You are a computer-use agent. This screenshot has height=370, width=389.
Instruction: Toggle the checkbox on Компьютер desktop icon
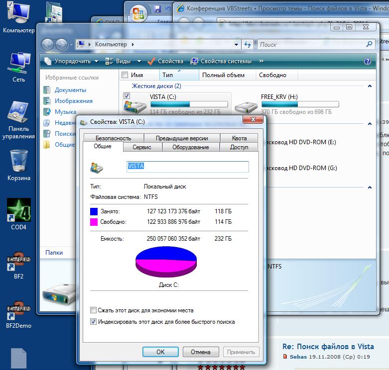coord(10,4)
